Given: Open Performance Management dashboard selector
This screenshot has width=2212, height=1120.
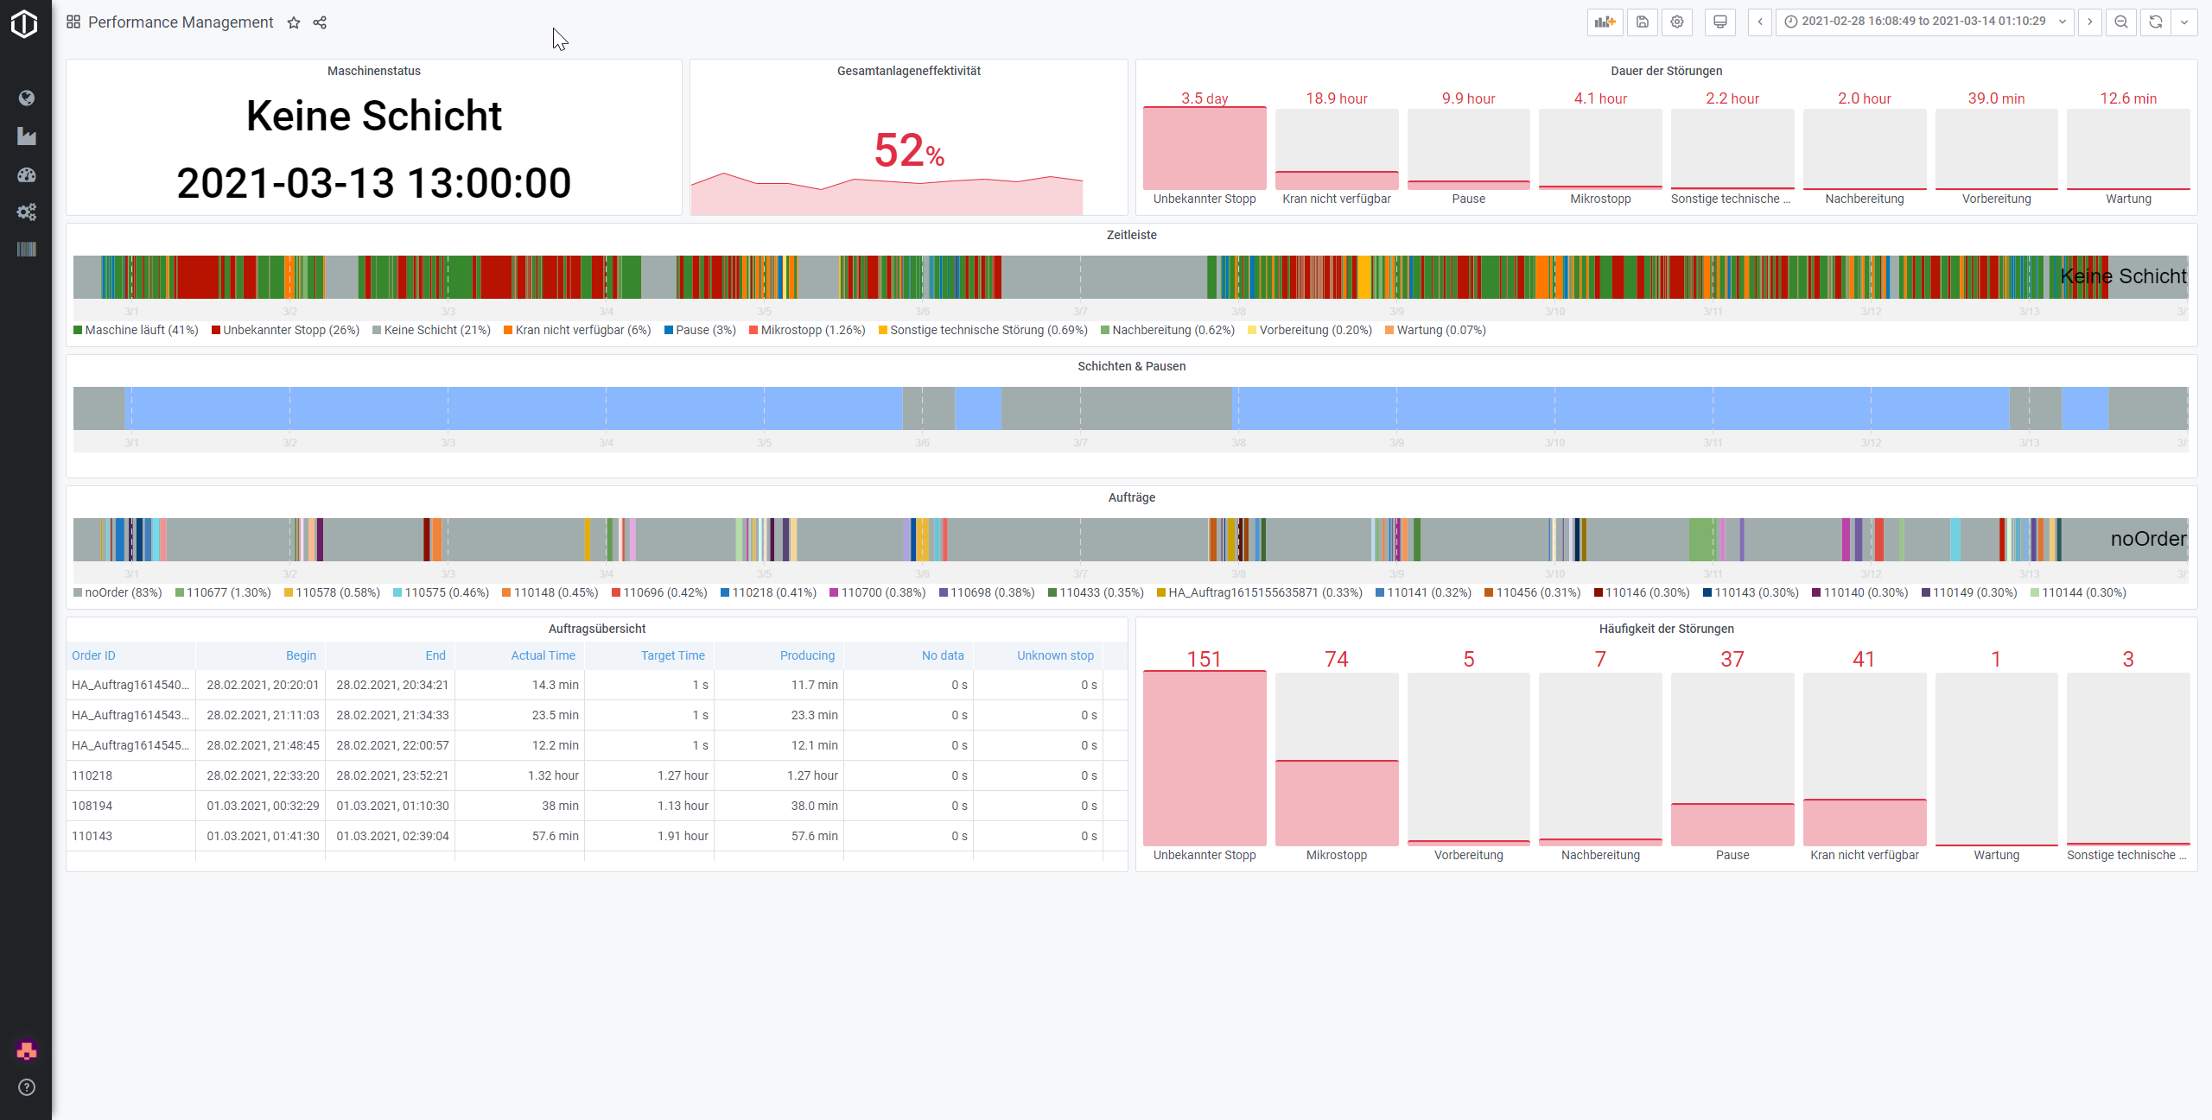Looking at the screenshot, I should (180, 22).
